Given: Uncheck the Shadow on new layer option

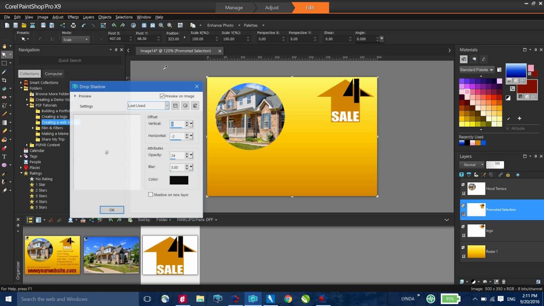Looking at the screenshot, I should (x=151, y=194).
